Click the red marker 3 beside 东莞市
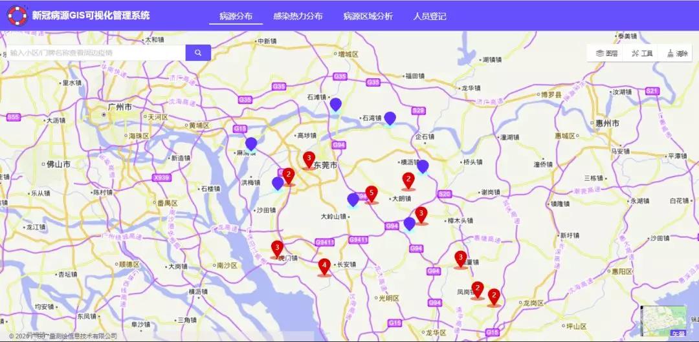The width and height of the screenshot is (699, 342). click(309, 159)
